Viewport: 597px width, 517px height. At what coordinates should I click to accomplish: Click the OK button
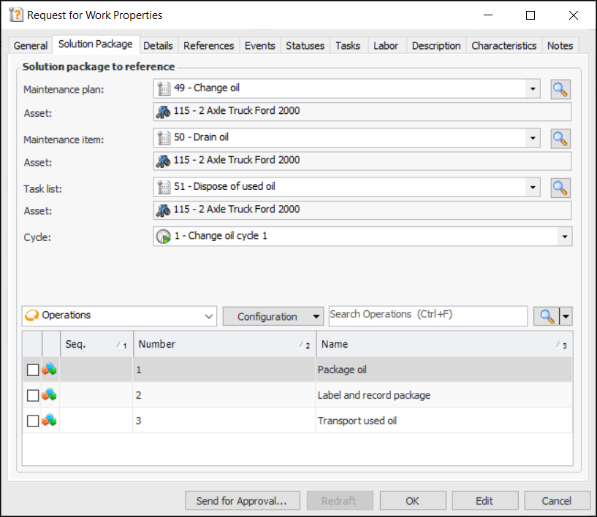(x=412, y=501)
